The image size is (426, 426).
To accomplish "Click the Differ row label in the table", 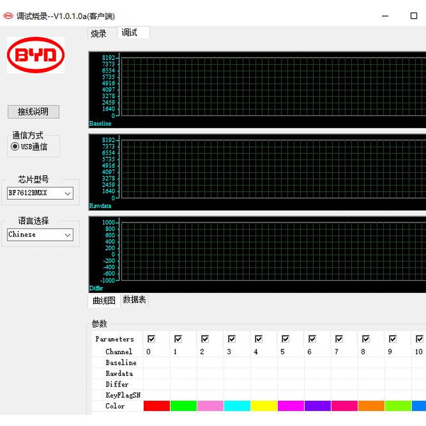I will (117, 384).
